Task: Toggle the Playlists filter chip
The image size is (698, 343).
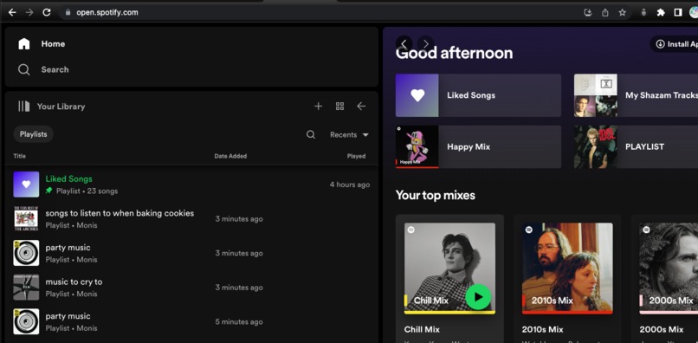Action: [x=34, y=134]
